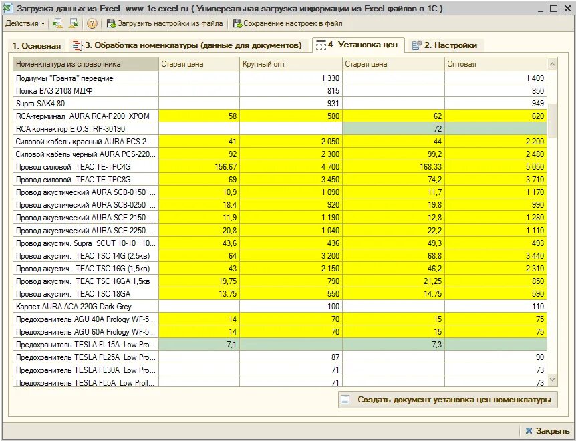Click the Номенклатура из справочника column header
This screenshot has width=576, height=441.
click(x=86, y=64)
